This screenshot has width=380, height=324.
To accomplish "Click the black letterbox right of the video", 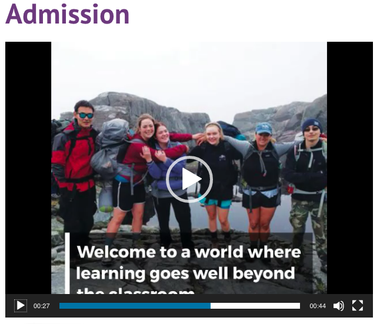I will point(350,168).
